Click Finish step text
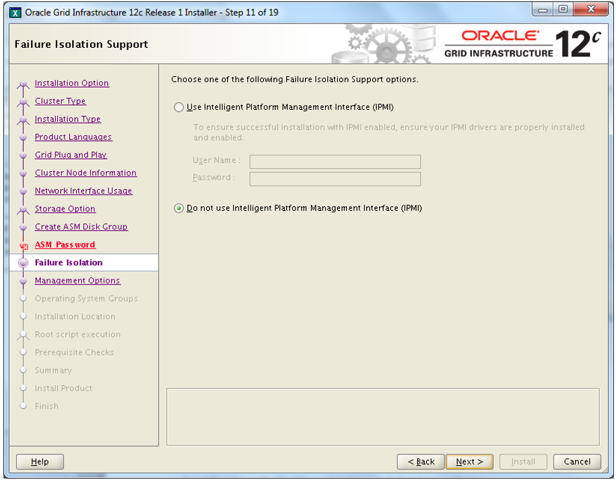Viewport: 616px width, 480px height. [x=46, y=406]
